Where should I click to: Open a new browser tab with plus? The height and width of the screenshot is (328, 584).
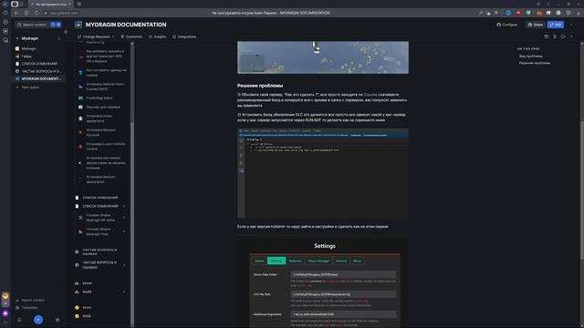point(79,4)
